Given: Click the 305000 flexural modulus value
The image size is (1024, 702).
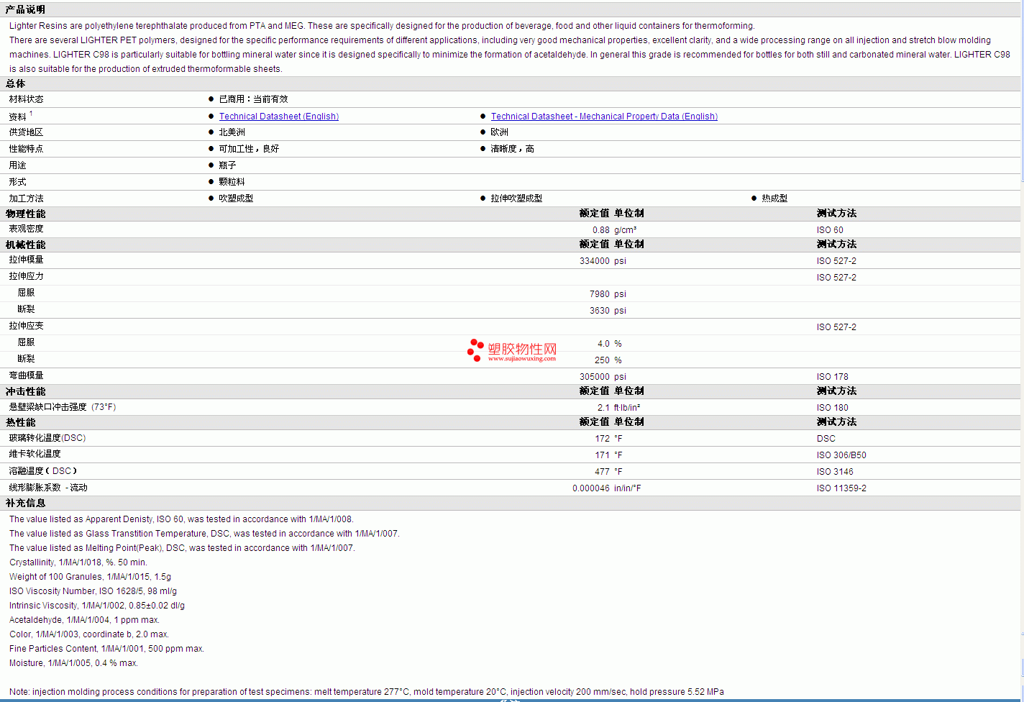Looking at the screenshot, I should tap(595, 377).
